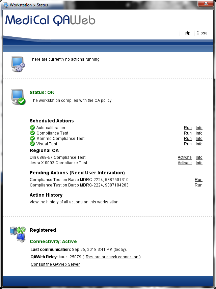Click 'There are currently no actions running.' text

click(65, 59)
